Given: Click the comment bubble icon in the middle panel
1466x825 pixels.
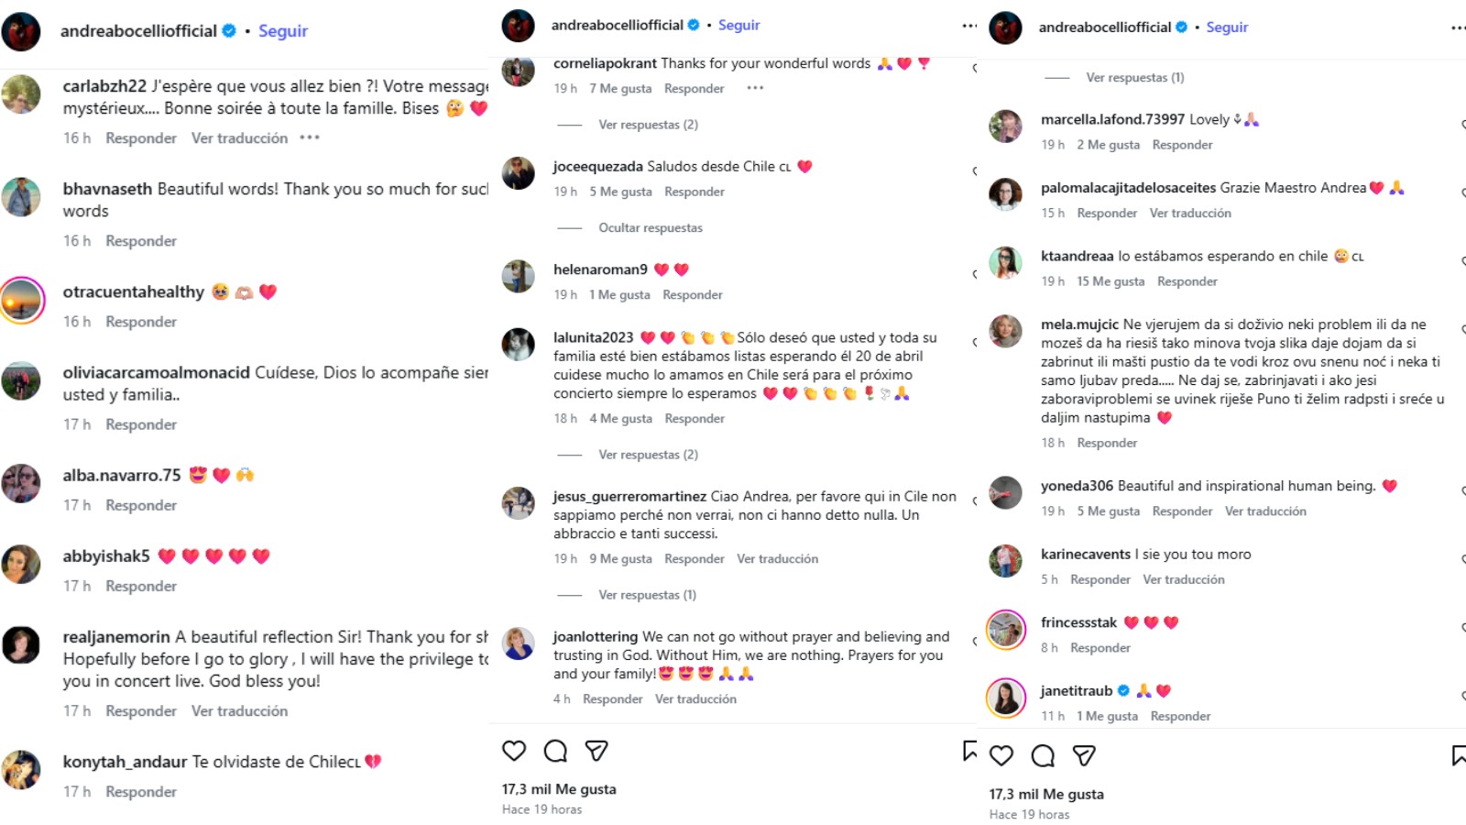Looking at the screenshot, I should pyautogui.click(x=555, y=751).
